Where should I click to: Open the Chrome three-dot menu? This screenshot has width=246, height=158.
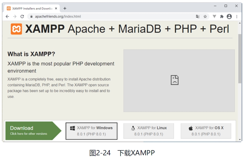(237, 17)
